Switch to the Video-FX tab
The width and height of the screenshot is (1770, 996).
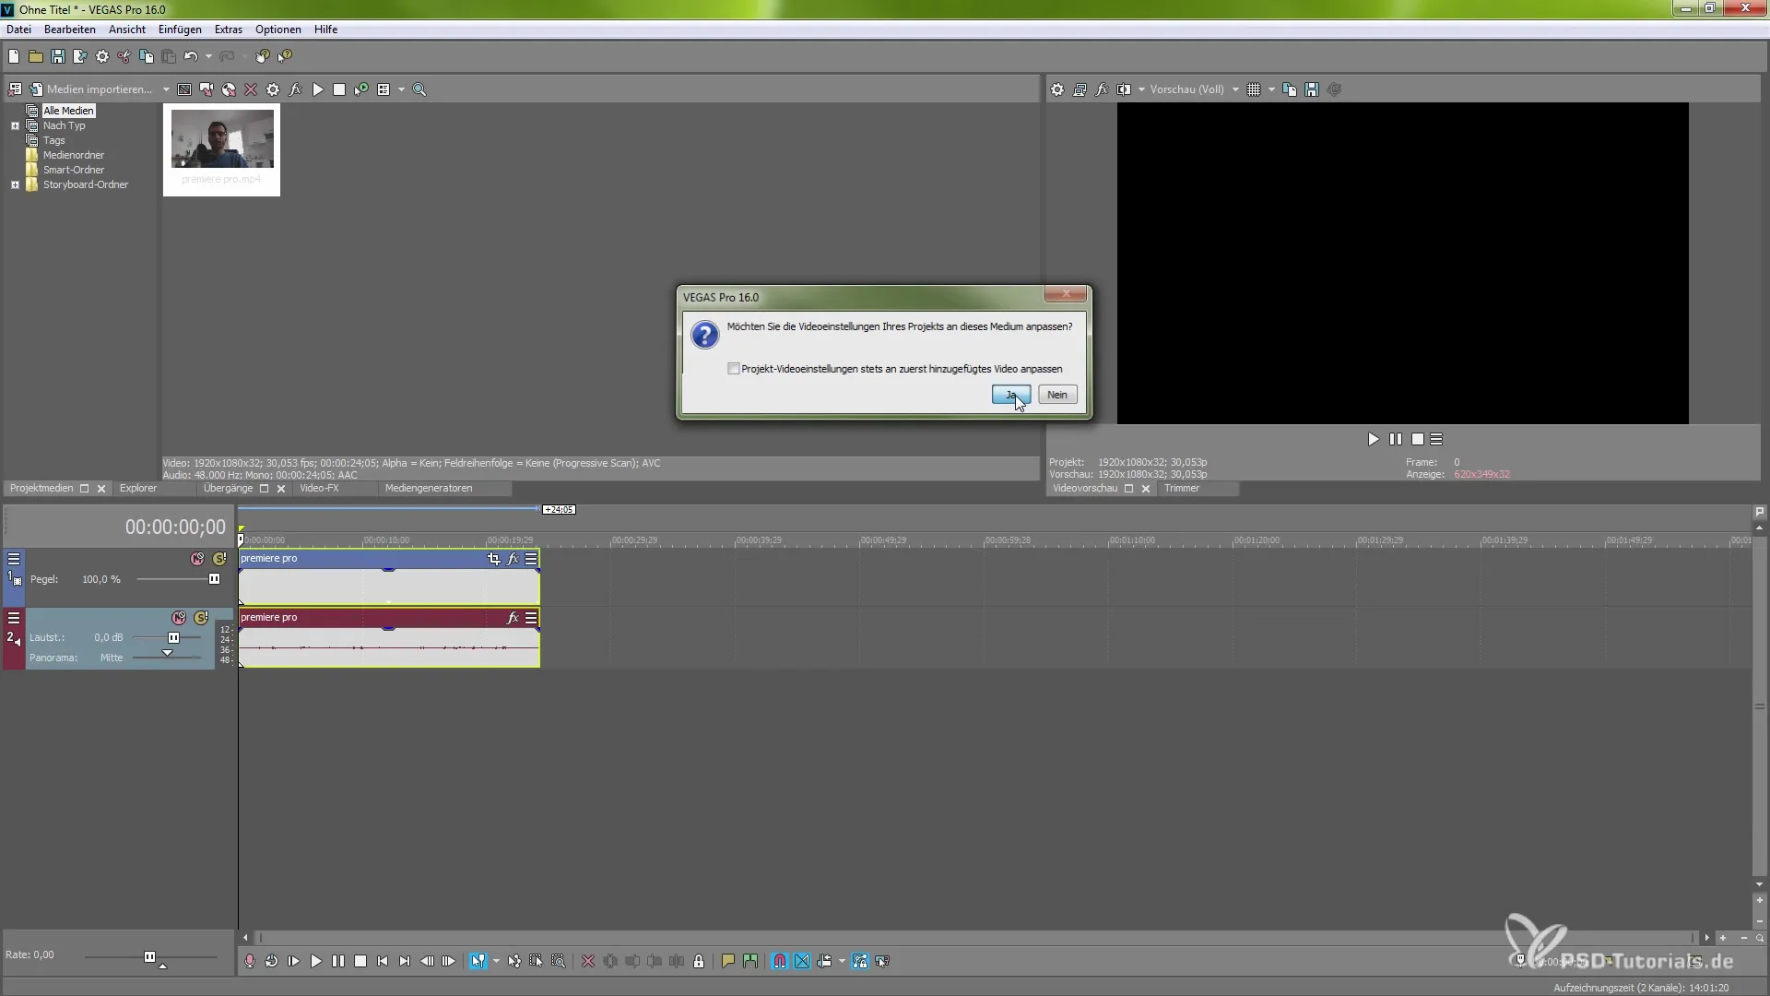(319, 489)
